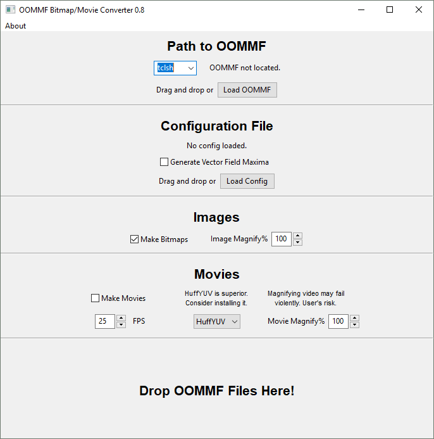Image resolution: width=434 pixels, height=439 pixels.
Task: Uncheck the Make Bitmaps checkbox
Action: 134,239
